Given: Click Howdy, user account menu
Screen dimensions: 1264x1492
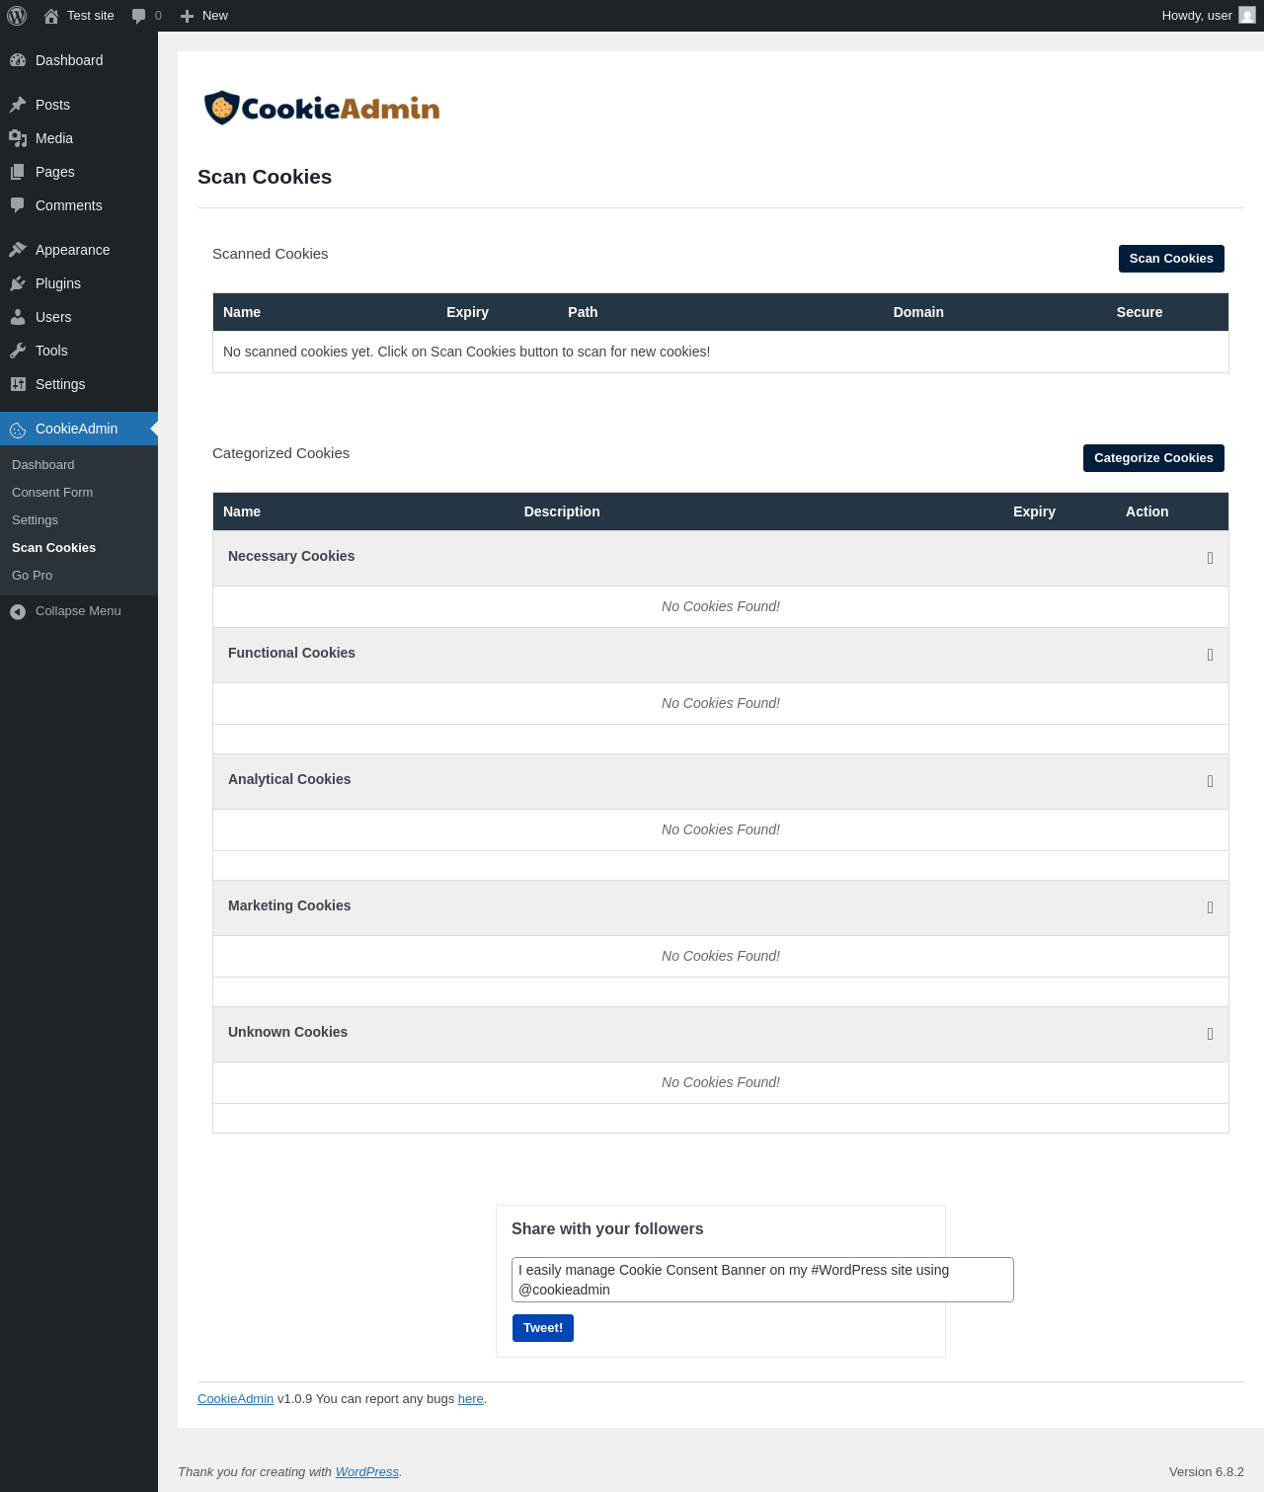Looking at the screenshot, I should click(1208, 16).
